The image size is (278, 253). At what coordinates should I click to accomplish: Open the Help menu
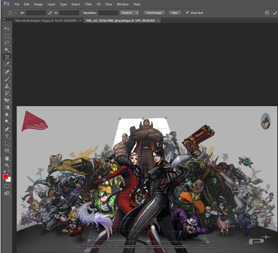click(136, 4)
